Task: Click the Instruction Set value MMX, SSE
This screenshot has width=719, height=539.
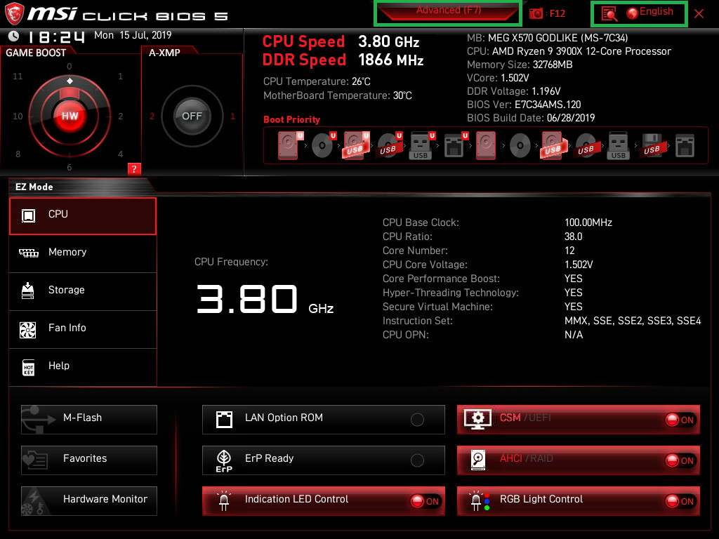Action: (633, 321)
